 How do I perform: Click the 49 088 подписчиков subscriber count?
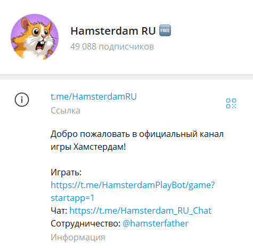pos(112,47)
